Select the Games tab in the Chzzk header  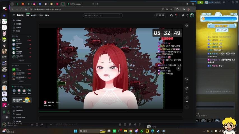point(27,15)
